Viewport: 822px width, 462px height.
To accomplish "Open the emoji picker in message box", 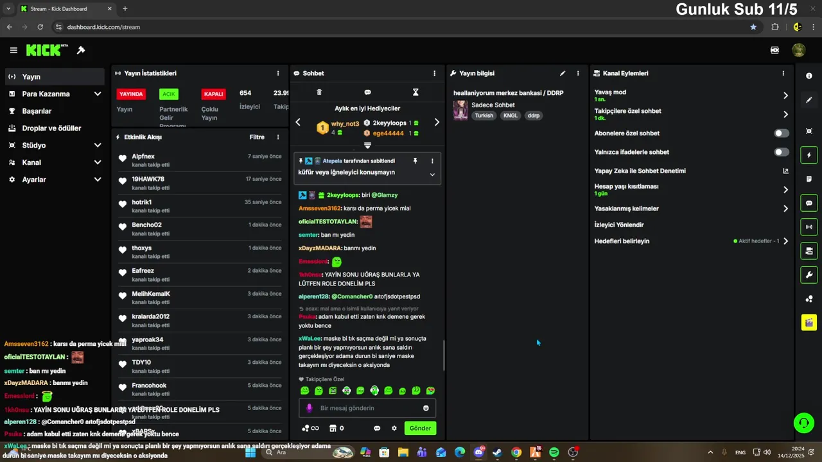I will (426, 408).
